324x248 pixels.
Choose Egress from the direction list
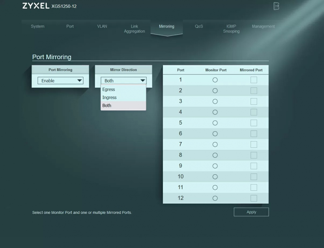123,90
